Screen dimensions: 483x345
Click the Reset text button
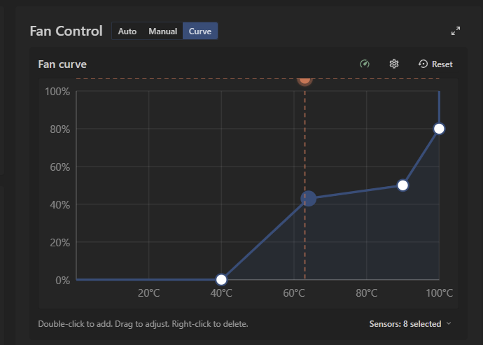442,64
